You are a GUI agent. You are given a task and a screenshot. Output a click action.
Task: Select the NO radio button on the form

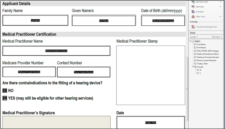click(x=5, y=91)
